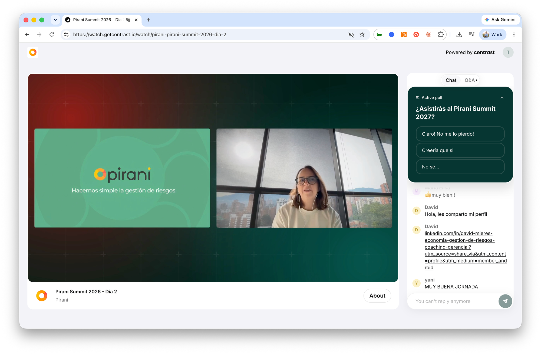This screenshot has height=354, width=541.
Task: Open the media controls icon
Action: 471,34
